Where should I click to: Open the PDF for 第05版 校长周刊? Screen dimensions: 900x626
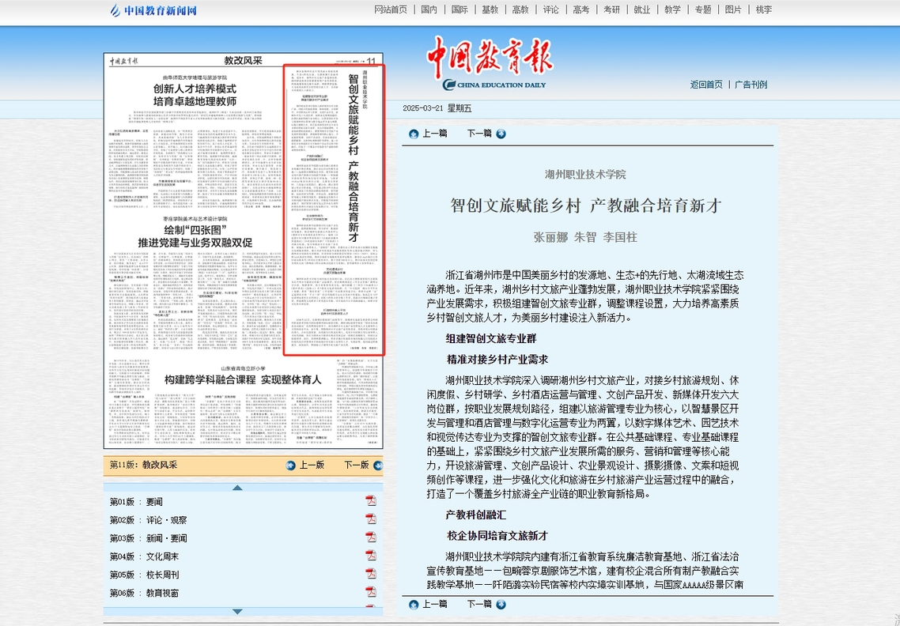coord(372,574)
